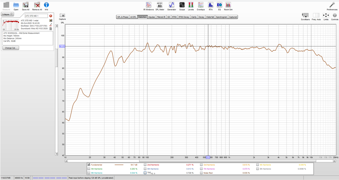Screen dimensions: 339x180
Task: Open Room Sim tool
Action: coord(228,5)
